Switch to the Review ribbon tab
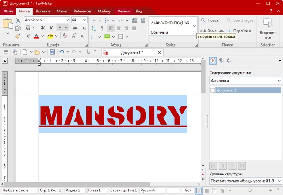The image size is (283, 195). point(124,11)
